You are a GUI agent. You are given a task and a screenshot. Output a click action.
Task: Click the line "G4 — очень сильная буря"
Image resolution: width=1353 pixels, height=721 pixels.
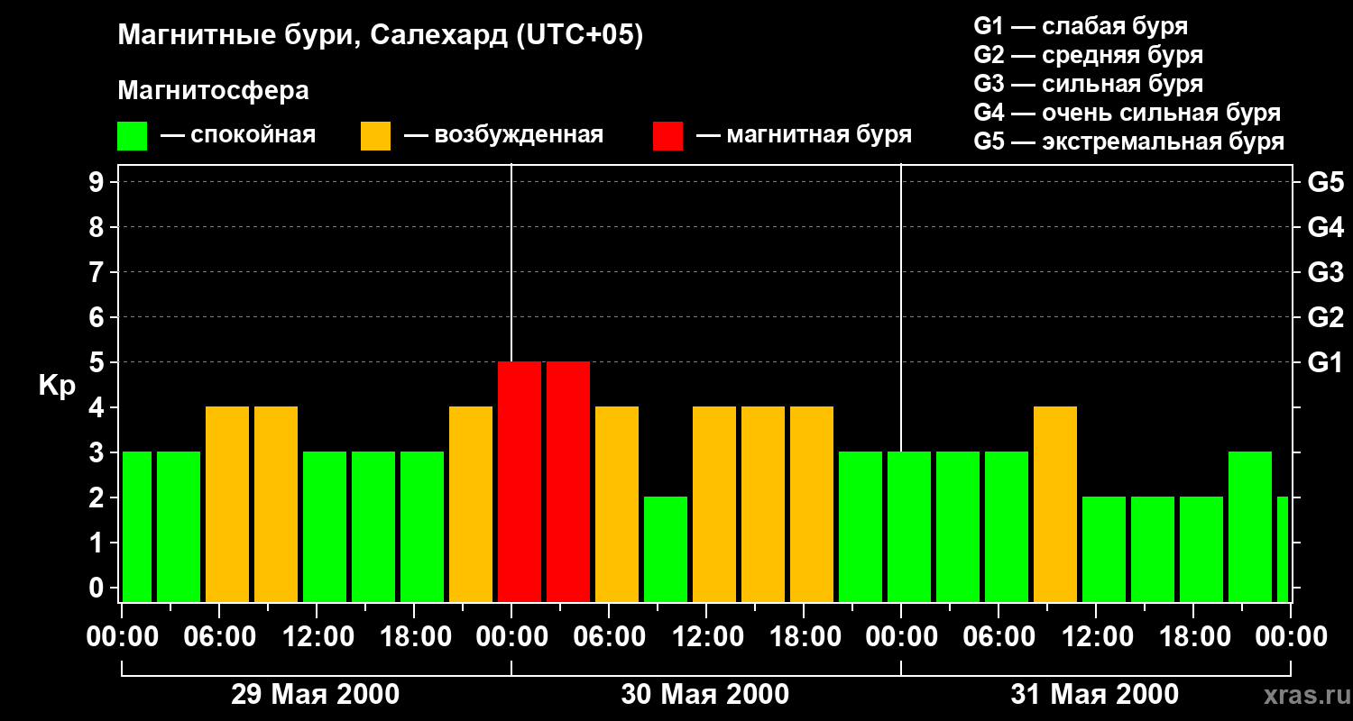(1127, 113)
